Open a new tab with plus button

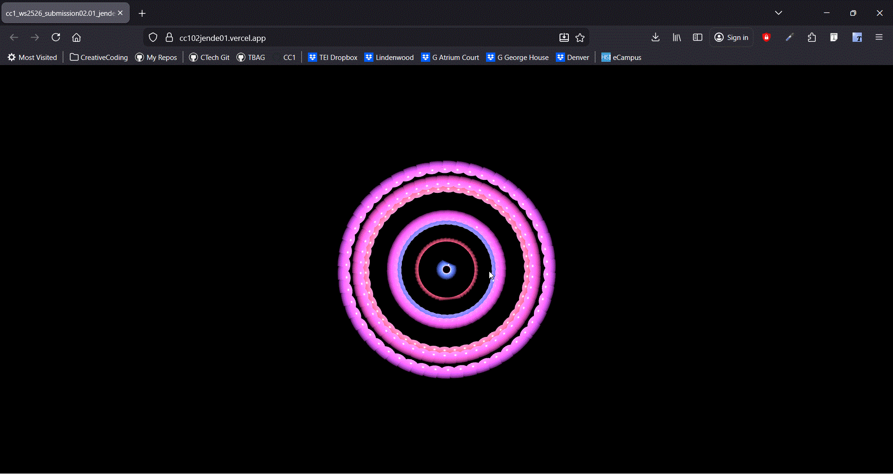(x=142, y=13)
